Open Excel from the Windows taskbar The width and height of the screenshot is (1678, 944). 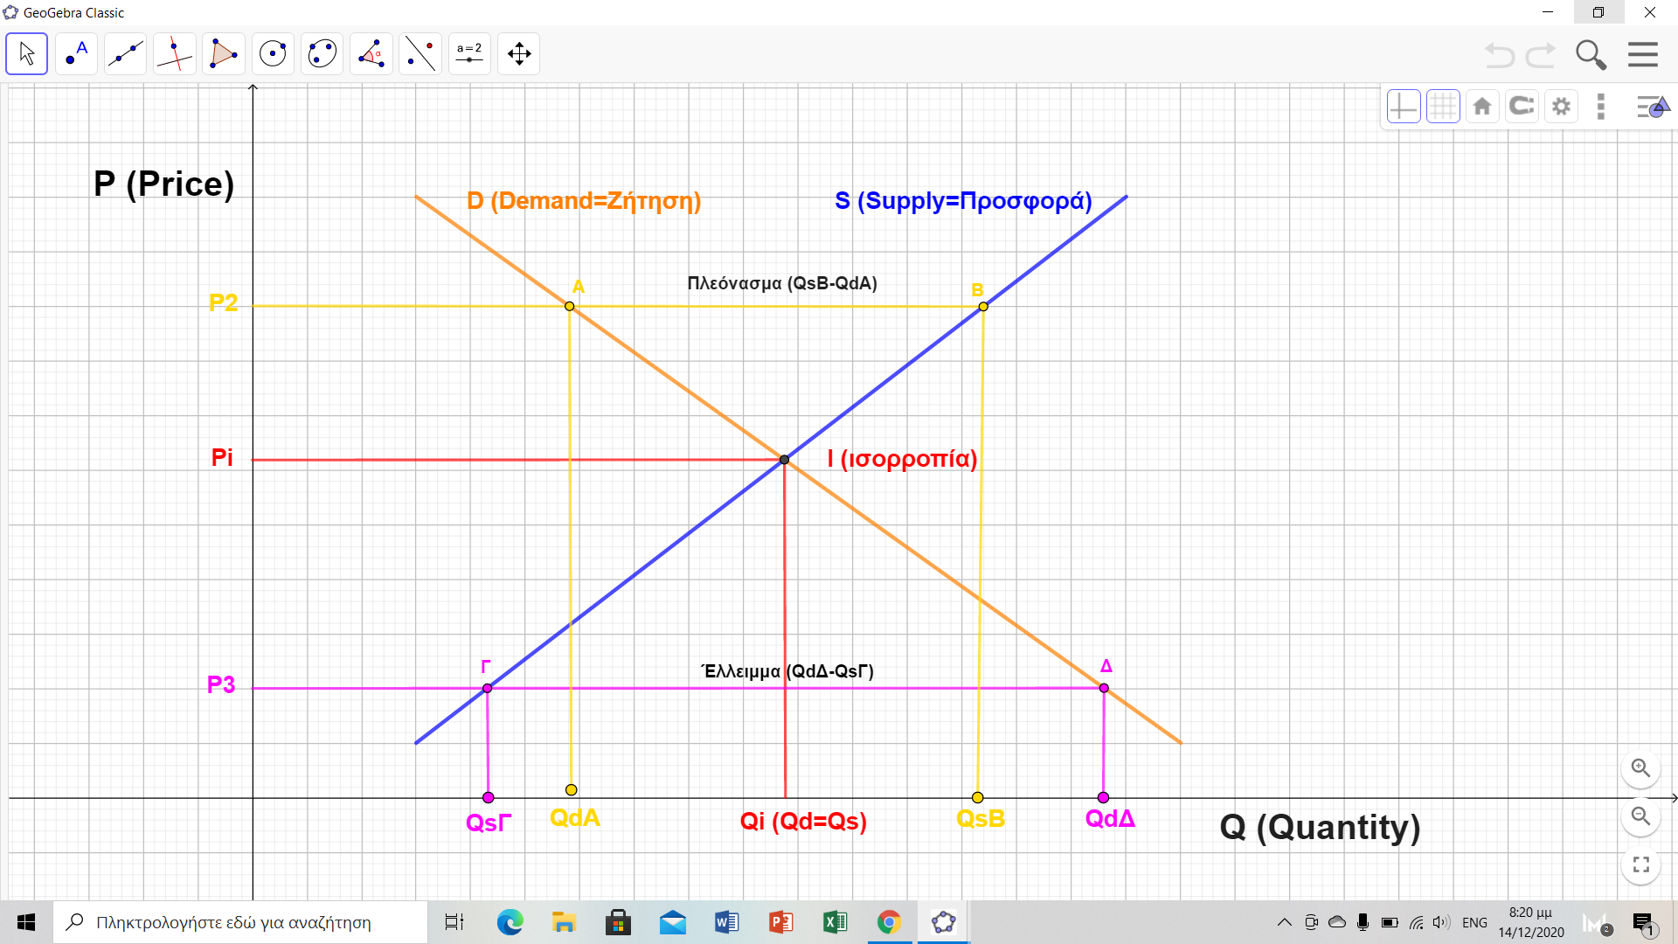pos(835,922)
